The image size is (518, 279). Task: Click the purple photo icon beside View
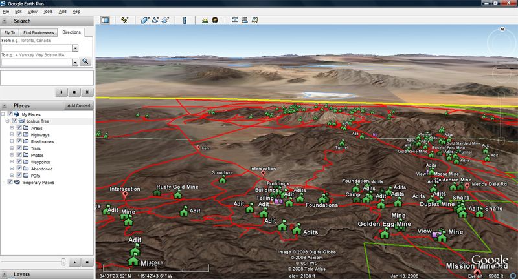[x=436, y=234]
